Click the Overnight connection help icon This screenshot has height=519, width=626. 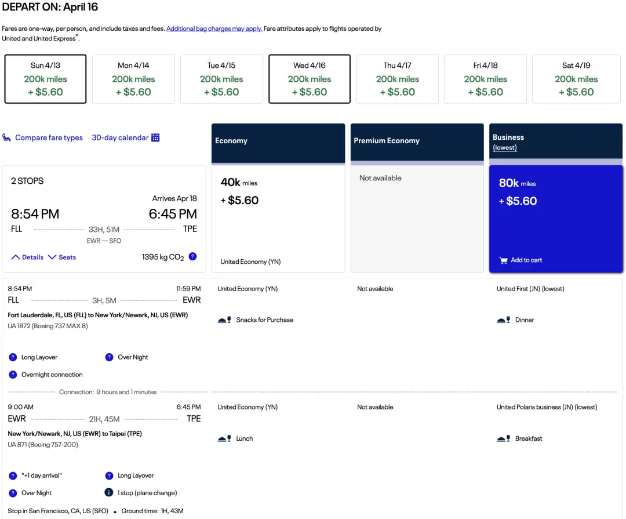pyautogui.click(x=13, y=375)
